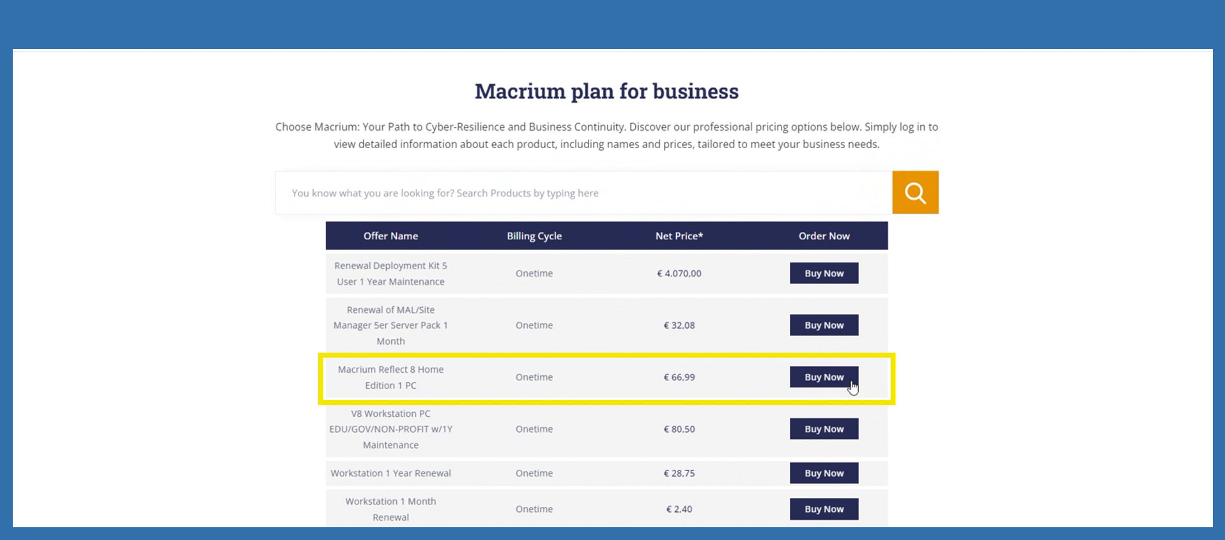The height and width of the screenshot is (540, 1225).
Task: Select Renewal Deployment Kit 5 User name
Action: pos(390,273)
